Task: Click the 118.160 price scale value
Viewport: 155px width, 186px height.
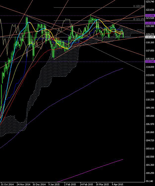Action: click(150, 42)
